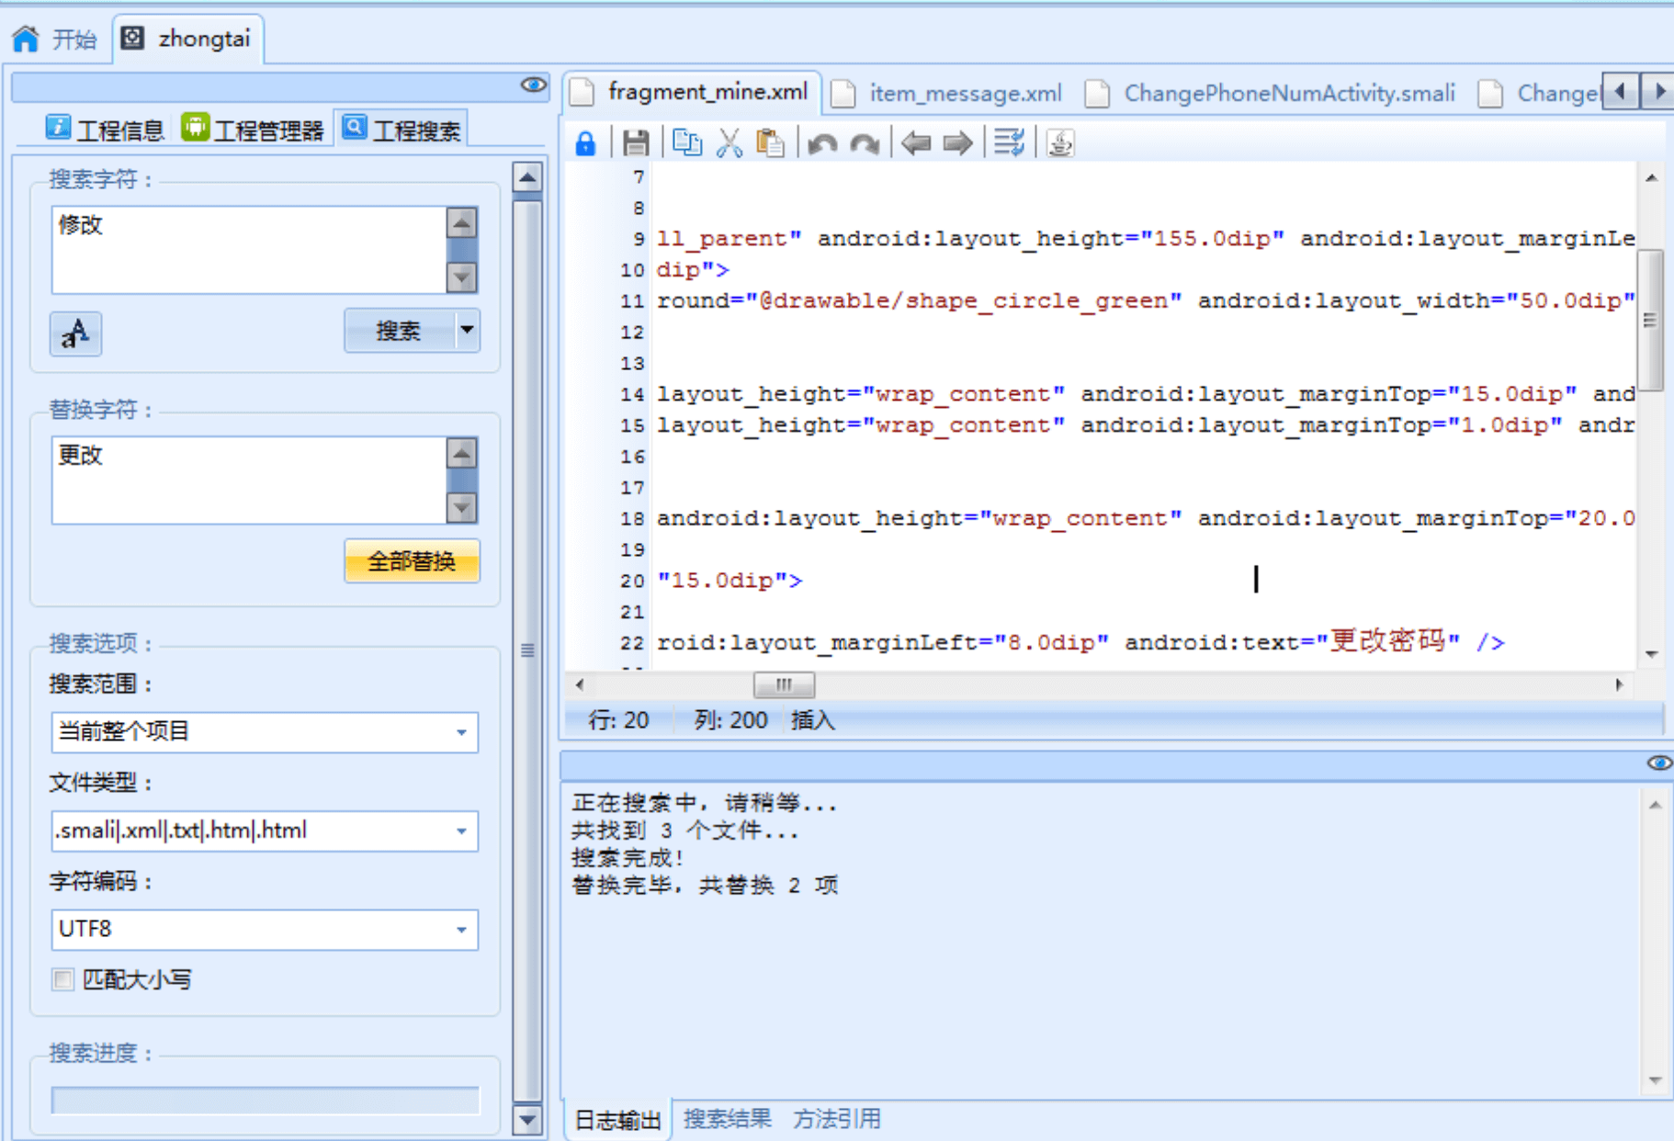The width and height of the screenshot is (1674, 1141).
Task: Cut selection with the scissors icon
Action: point(730,143)
